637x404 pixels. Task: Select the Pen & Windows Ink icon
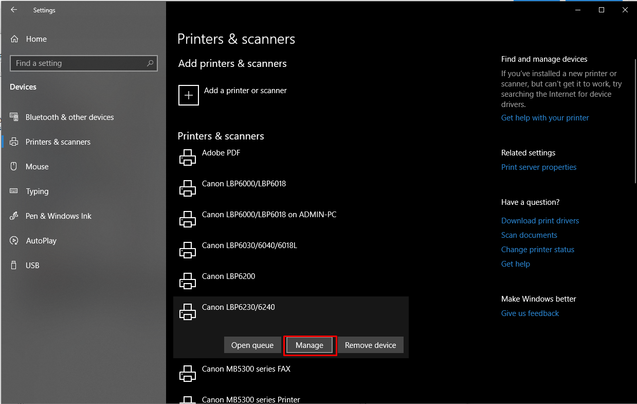tap(14, 216)
